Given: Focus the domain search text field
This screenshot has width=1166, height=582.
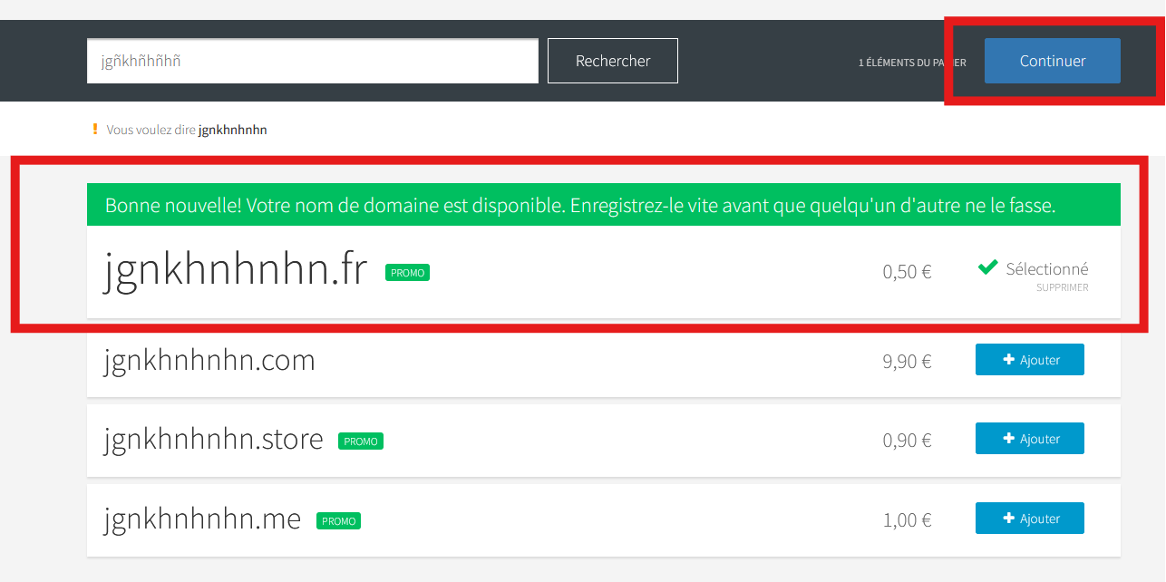Looking at the screenshot, I should (x=312, y=61).
